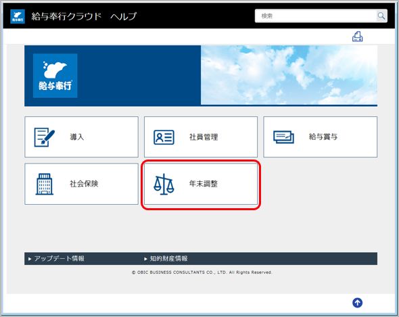Click the sky cloud banner image
Image resolution: width=399 pixels, height=317 pixels.
[289, 75]
